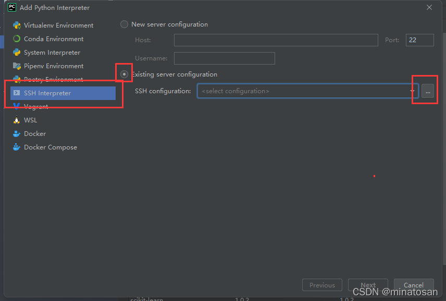446x301 pixels.
Task: Select WSL in the interpreter list
Action: coord(63,120)
